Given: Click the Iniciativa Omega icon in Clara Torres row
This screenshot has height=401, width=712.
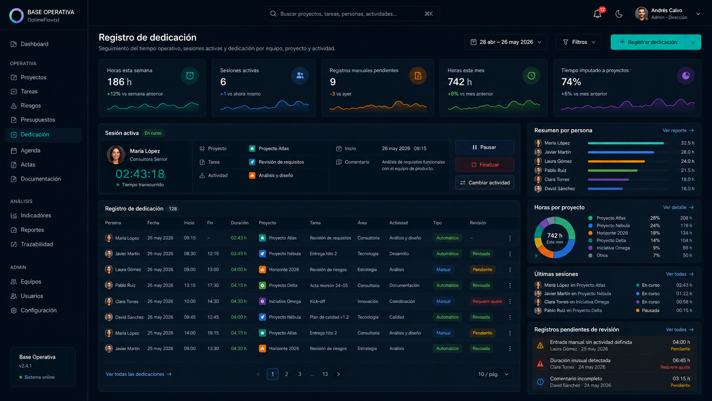Looking at the screenshot, I should coord(262,301).
